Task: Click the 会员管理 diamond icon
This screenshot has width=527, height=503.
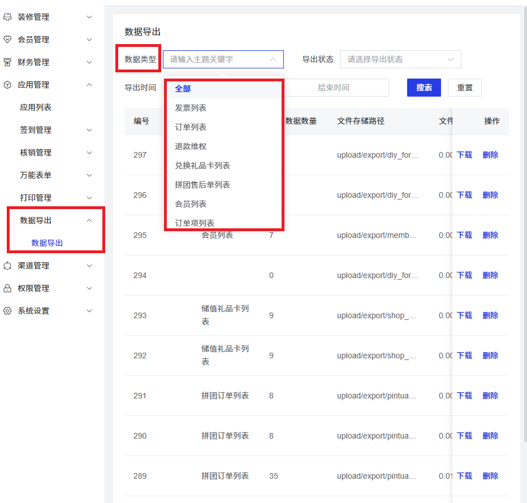Action: pyautogui.click(x=7, y=40)
